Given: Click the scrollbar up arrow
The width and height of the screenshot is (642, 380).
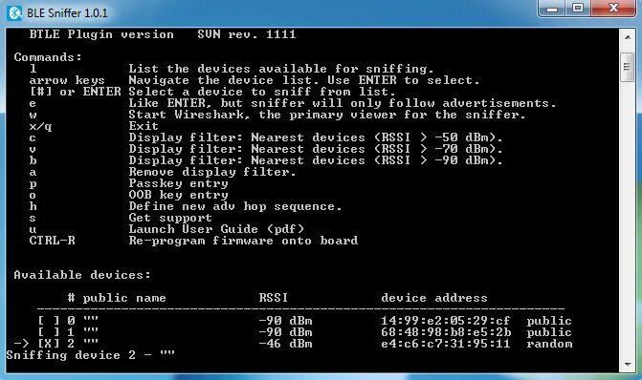Looking at the screenshot, I should coord(628,37).
